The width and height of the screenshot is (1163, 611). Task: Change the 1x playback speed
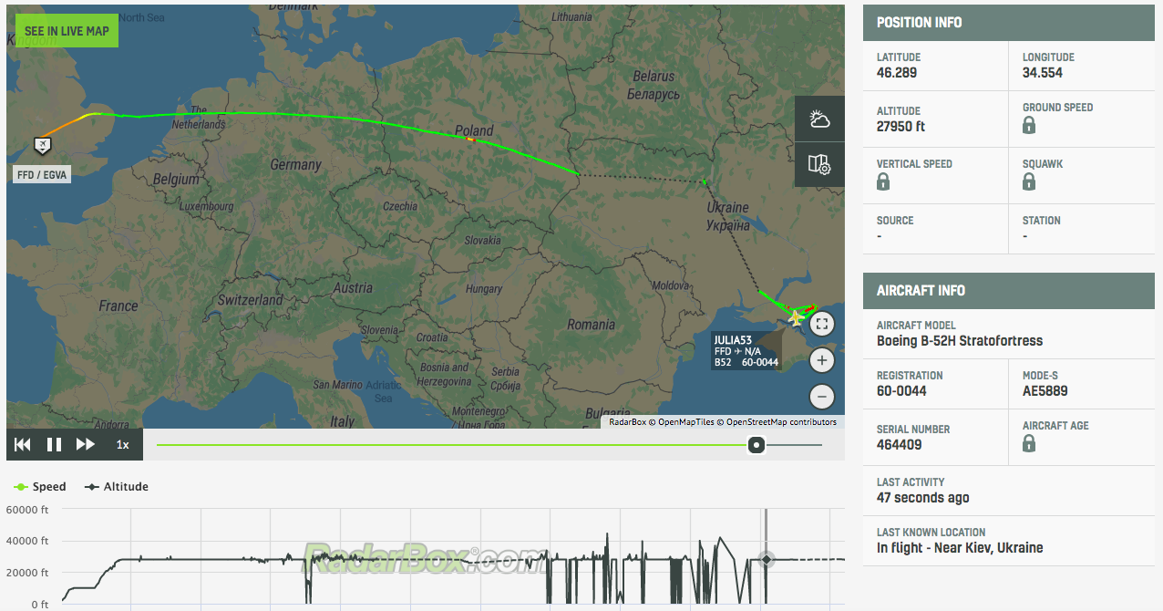[122, 445]
